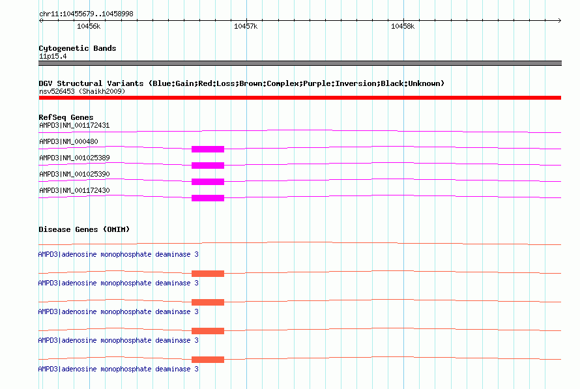Click the magenta exon block of NM_001025390
The height and width of the screenshot is (389, 580).
(208, 182)
